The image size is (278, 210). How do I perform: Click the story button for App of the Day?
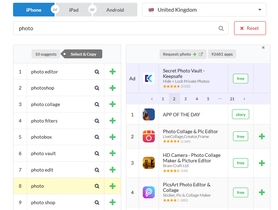(241, 115)
